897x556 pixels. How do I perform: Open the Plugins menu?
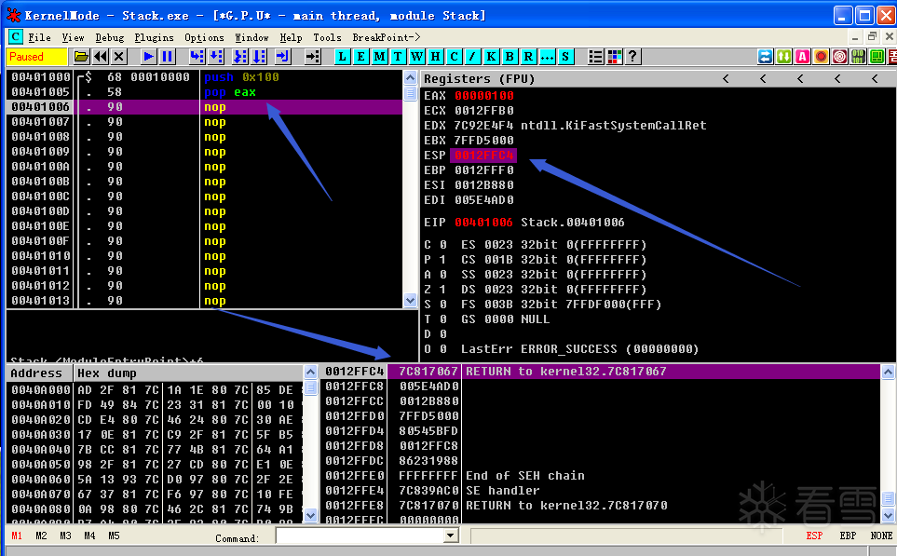(x=154, y=38)
